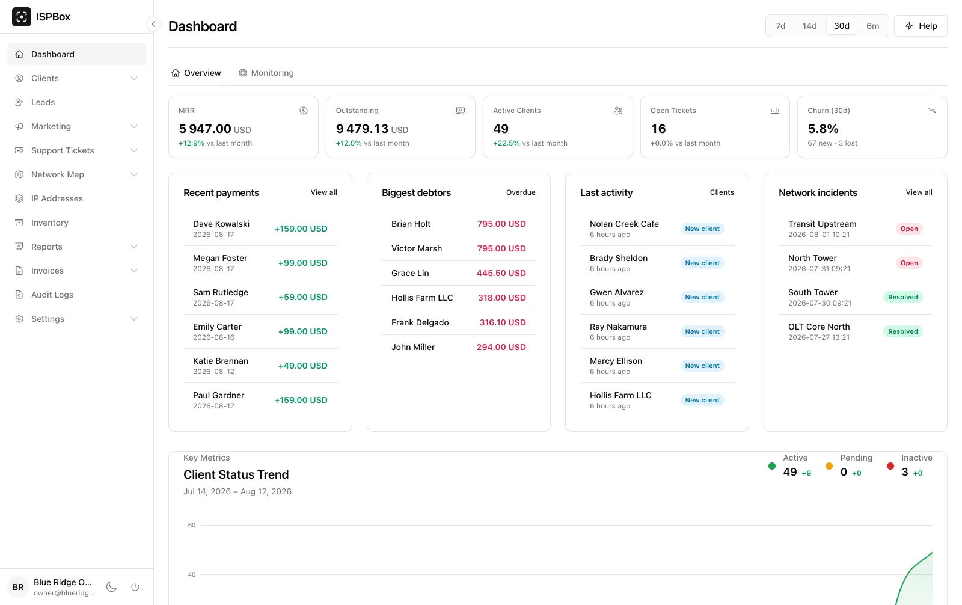Open the Audit Logs page
Viewport: 962px width, 605px height.
76,295
